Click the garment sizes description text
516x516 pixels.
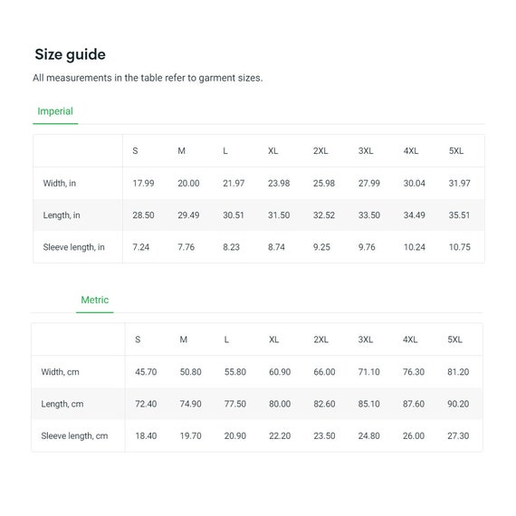pos(148,78)
